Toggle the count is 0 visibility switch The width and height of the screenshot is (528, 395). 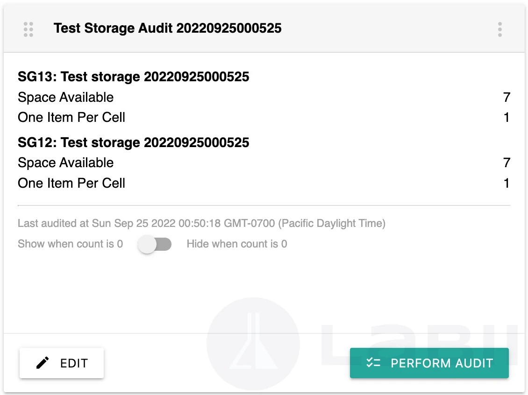[x=155, y=244]
